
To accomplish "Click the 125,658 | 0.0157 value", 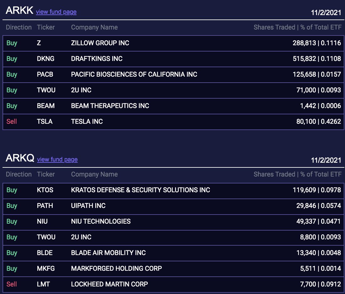I will pyautogui.click(x=317, y=74).
